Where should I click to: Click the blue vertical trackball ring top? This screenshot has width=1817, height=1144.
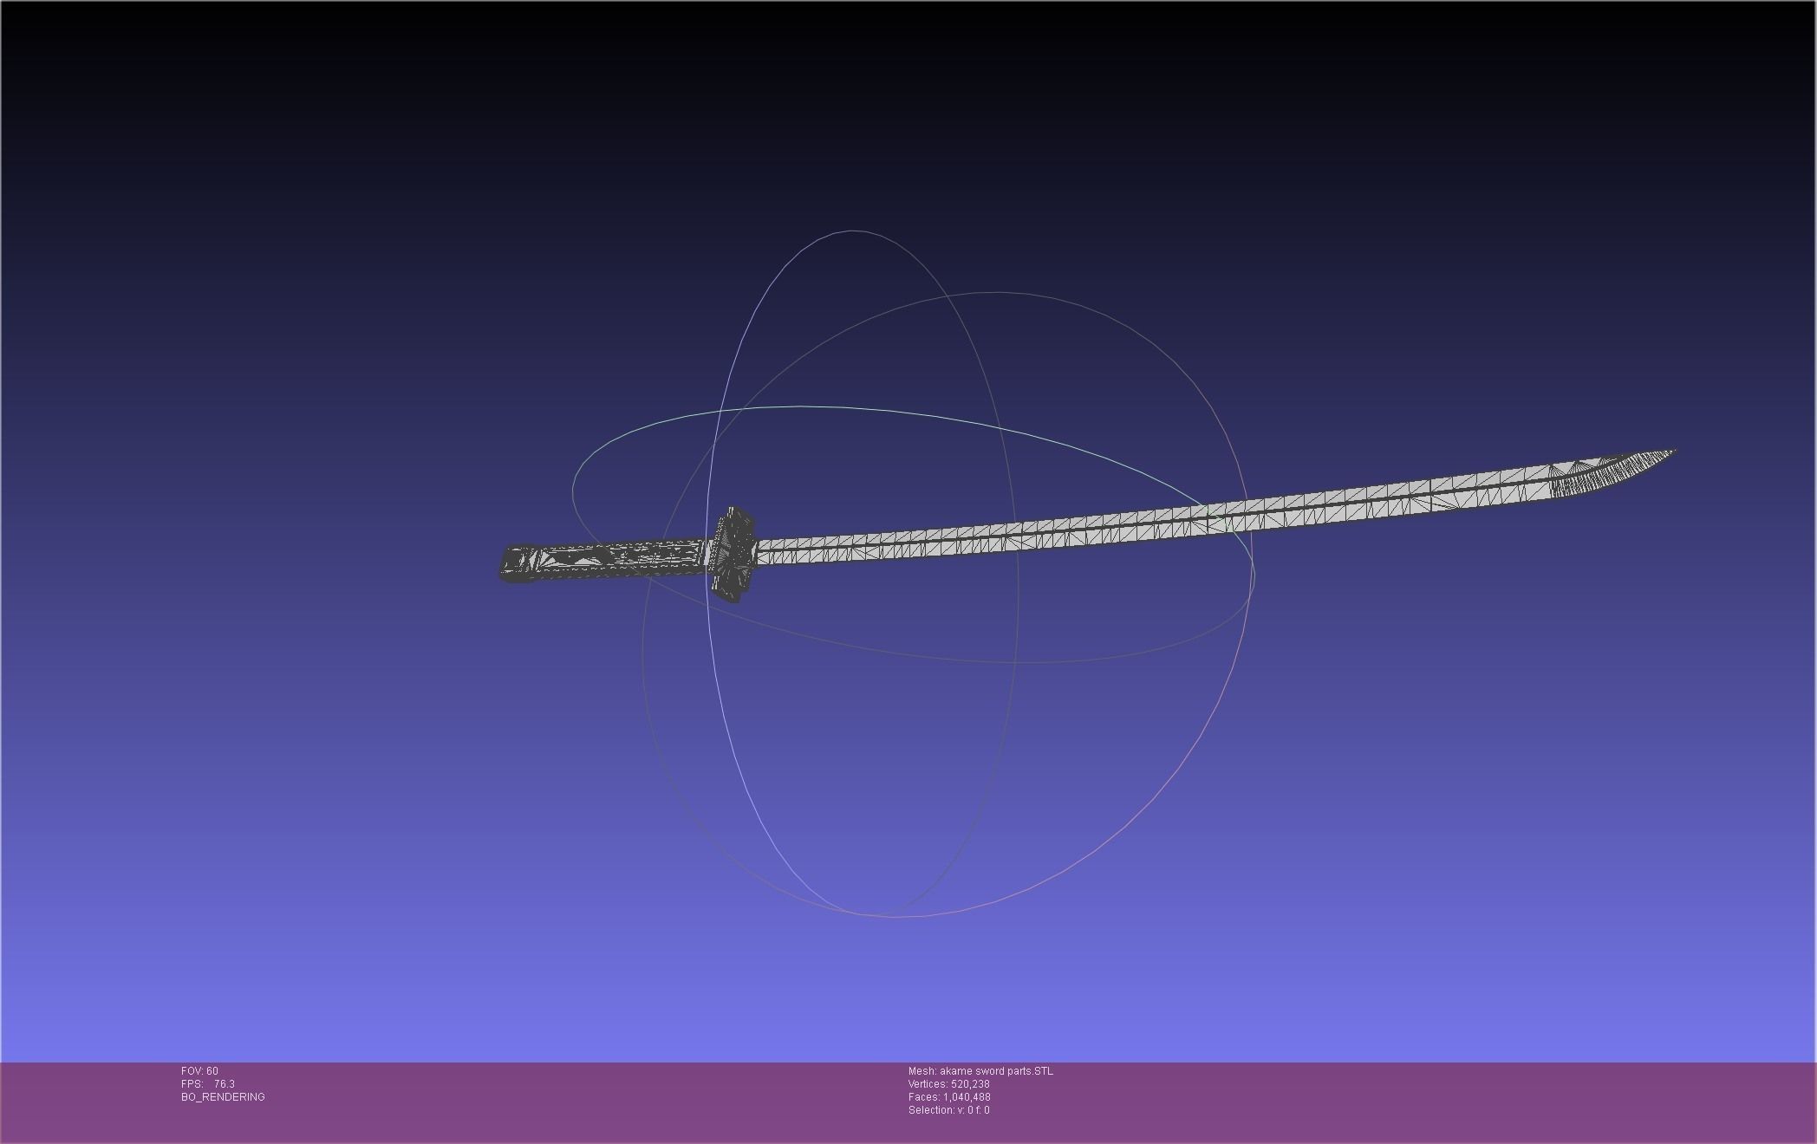(852, 231)
